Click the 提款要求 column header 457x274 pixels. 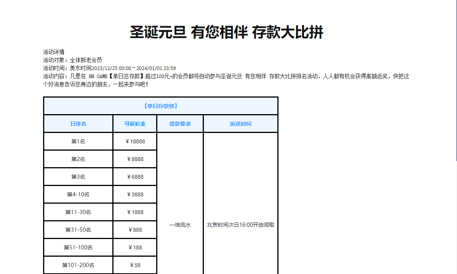point(180,124)
